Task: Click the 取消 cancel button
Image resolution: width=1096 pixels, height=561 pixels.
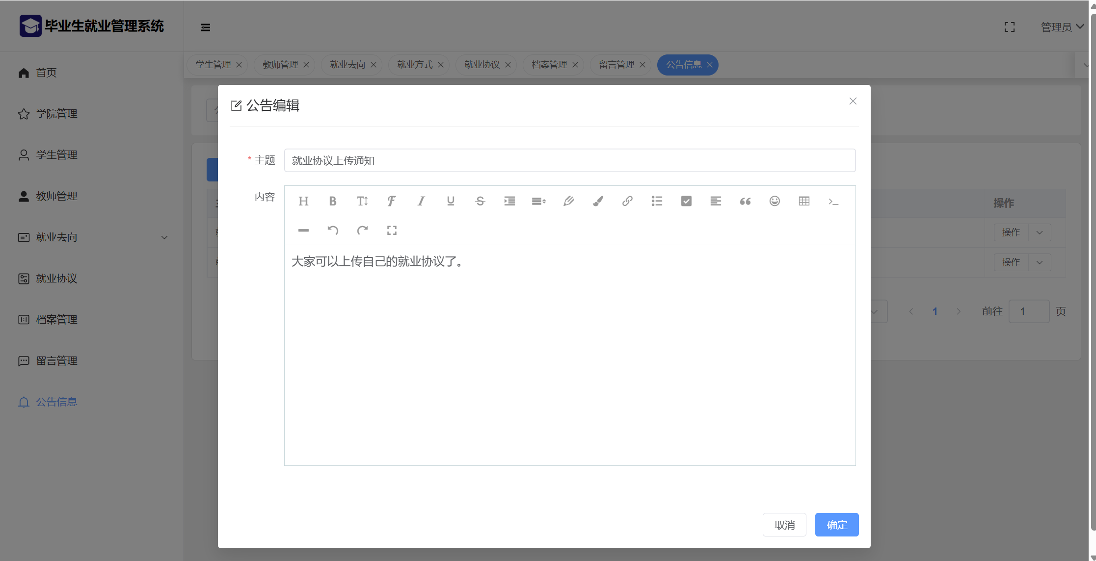Action: [x=784, y=525]
